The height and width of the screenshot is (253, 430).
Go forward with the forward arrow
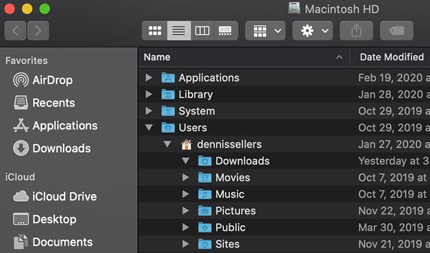38,31
